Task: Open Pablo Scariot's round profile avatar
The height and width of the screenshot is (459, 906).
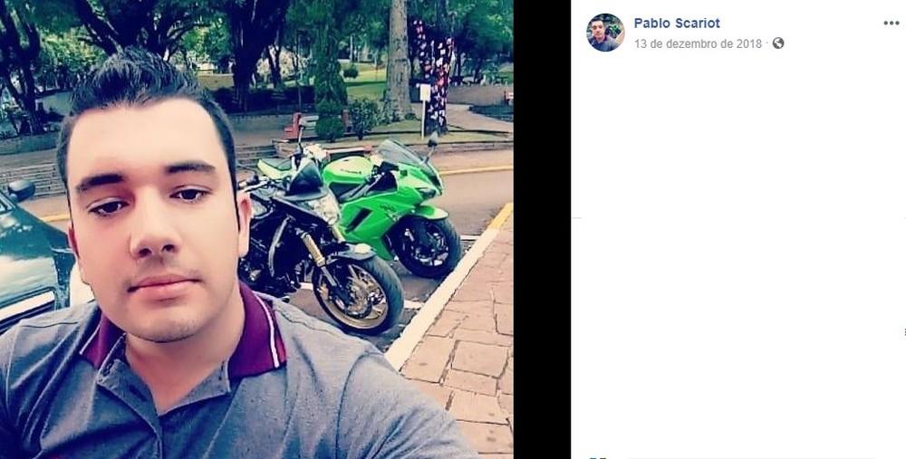Action: click(605, 33)
